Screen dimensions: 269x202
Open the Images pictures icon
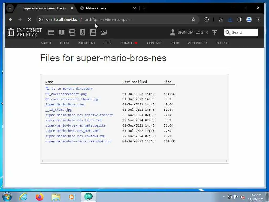pos(104,32)
